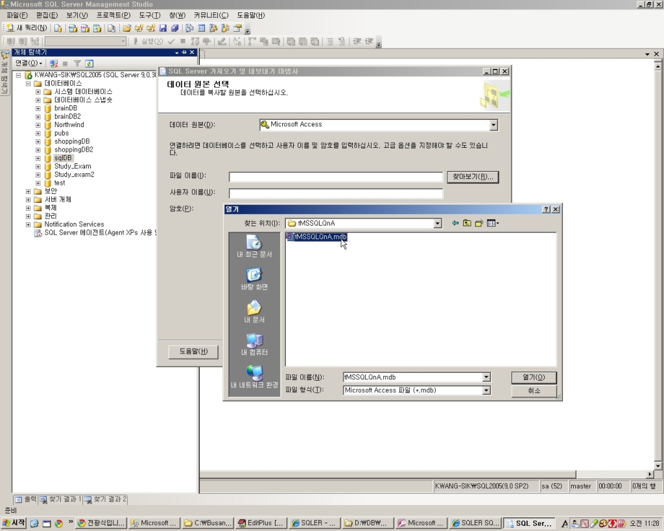Screen dimensions: 664x531
Task: Switch to the Output (출력) tab
Action: click(x=26, y=500)
